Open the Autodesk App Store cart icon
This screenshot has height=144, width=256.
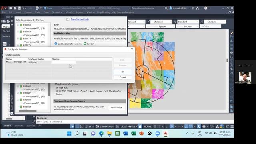click(x=193, y=8)
